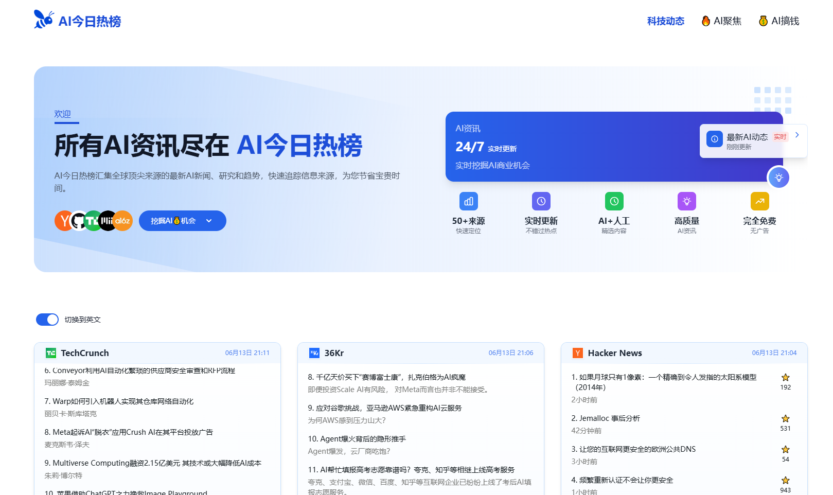Click the Hacker News Y logo

(x=578, y=353)
